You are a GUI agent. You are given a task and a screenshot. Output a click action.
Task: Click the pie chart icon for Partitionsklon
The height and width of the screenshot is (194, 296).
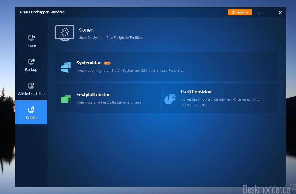[170, 99]
